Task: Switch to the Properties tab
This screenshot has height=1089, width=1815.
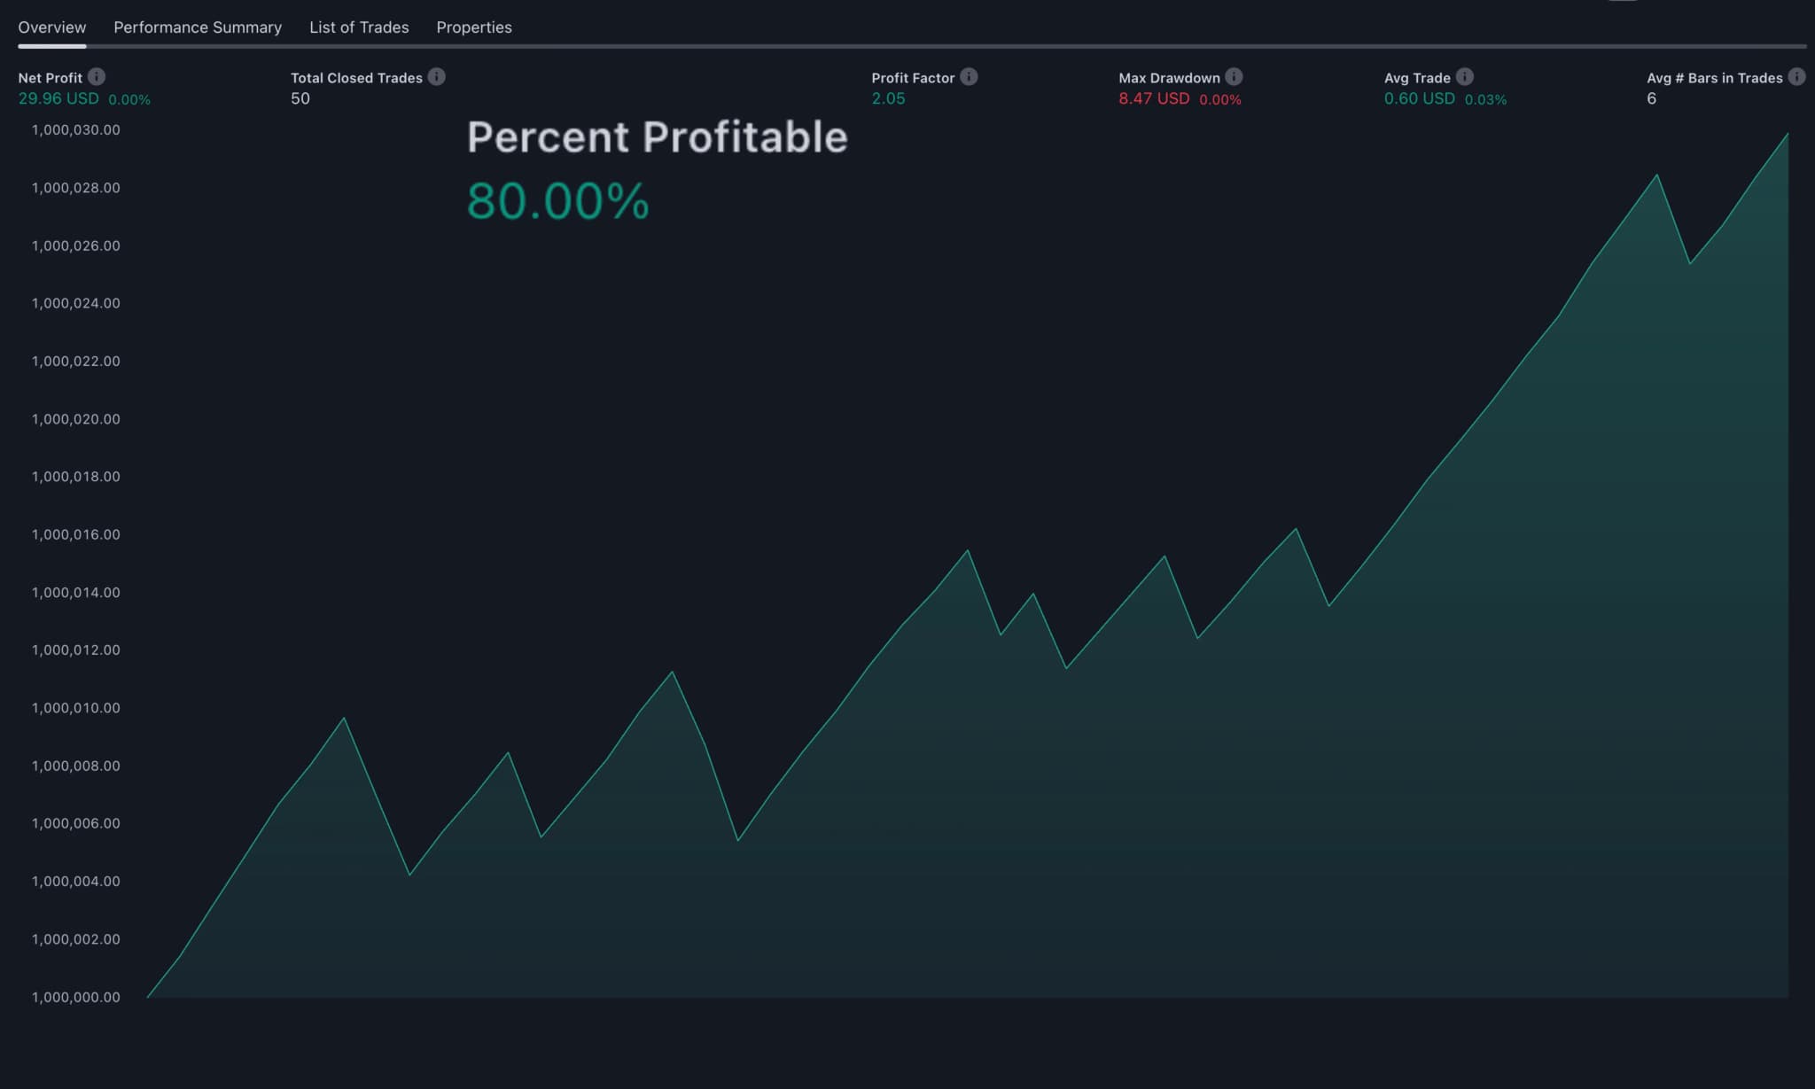Action: click(x=473, y=27)
